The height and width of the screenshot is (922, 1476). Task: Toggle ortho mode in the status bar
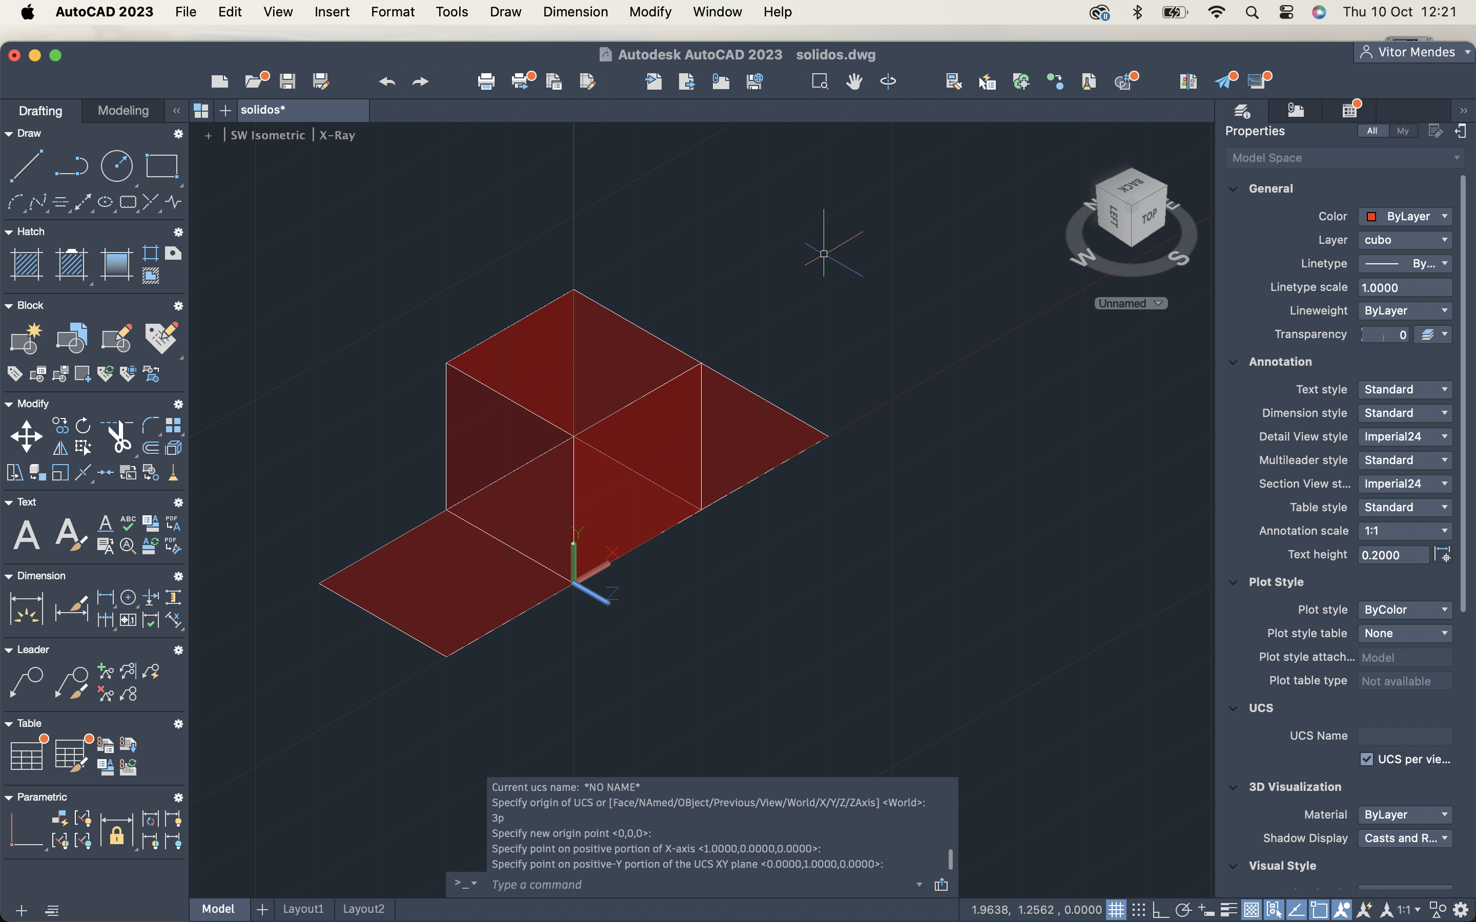click(1161, 909)
